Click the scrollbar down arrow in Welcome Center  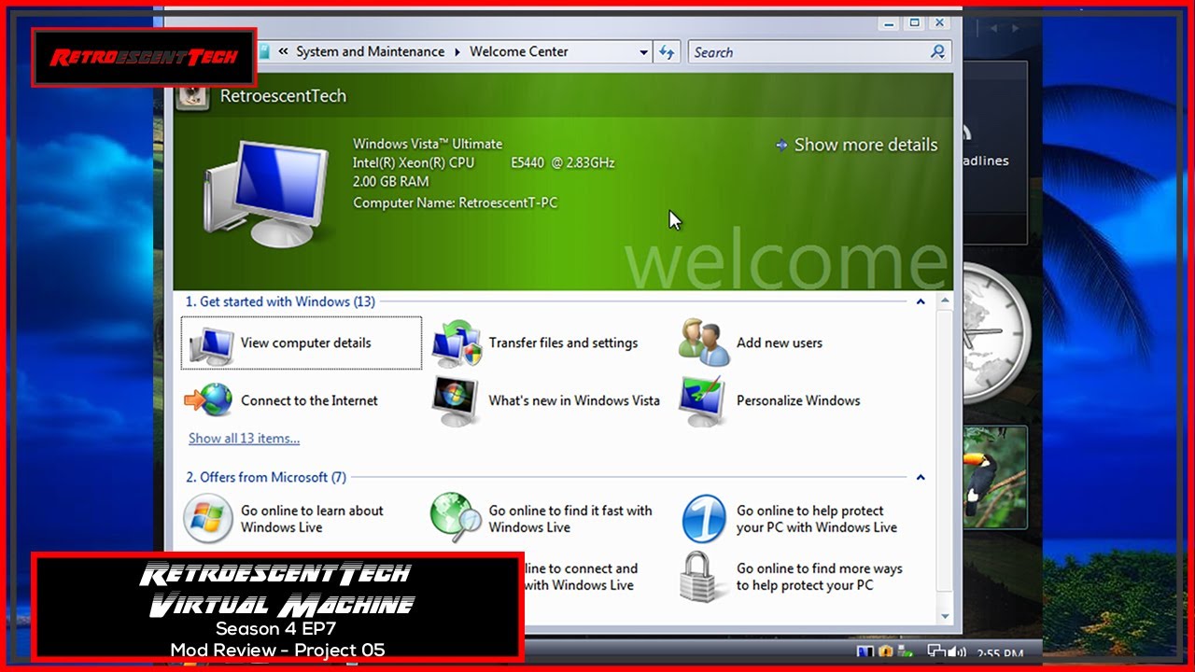[x=945, y=616]
